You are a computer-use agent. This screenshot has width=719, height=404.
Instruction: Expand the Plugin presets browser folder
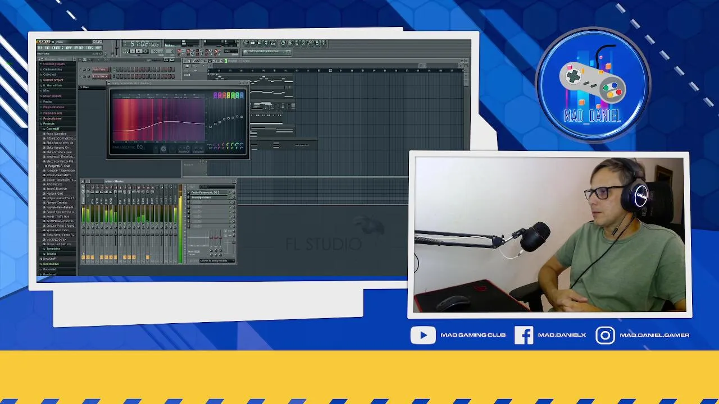click(x=53, y=113)
